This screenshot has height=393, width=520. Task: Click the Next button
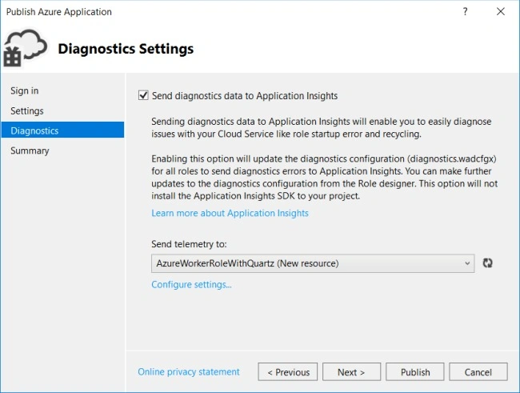(351, 371)
